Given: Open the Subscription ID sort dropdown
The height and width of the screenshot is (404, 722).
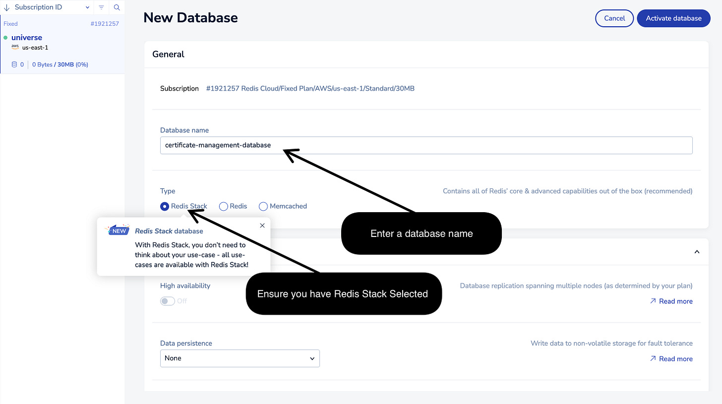Looking at the screenshot, I should pos(52,7).
